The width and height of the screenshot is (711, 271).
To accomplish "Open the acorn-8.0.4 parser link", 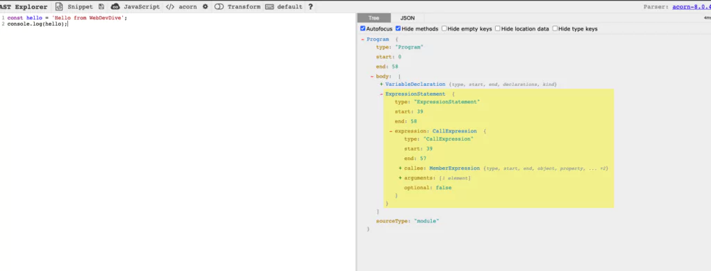I will pyautogui.click(x=692, y=7).
